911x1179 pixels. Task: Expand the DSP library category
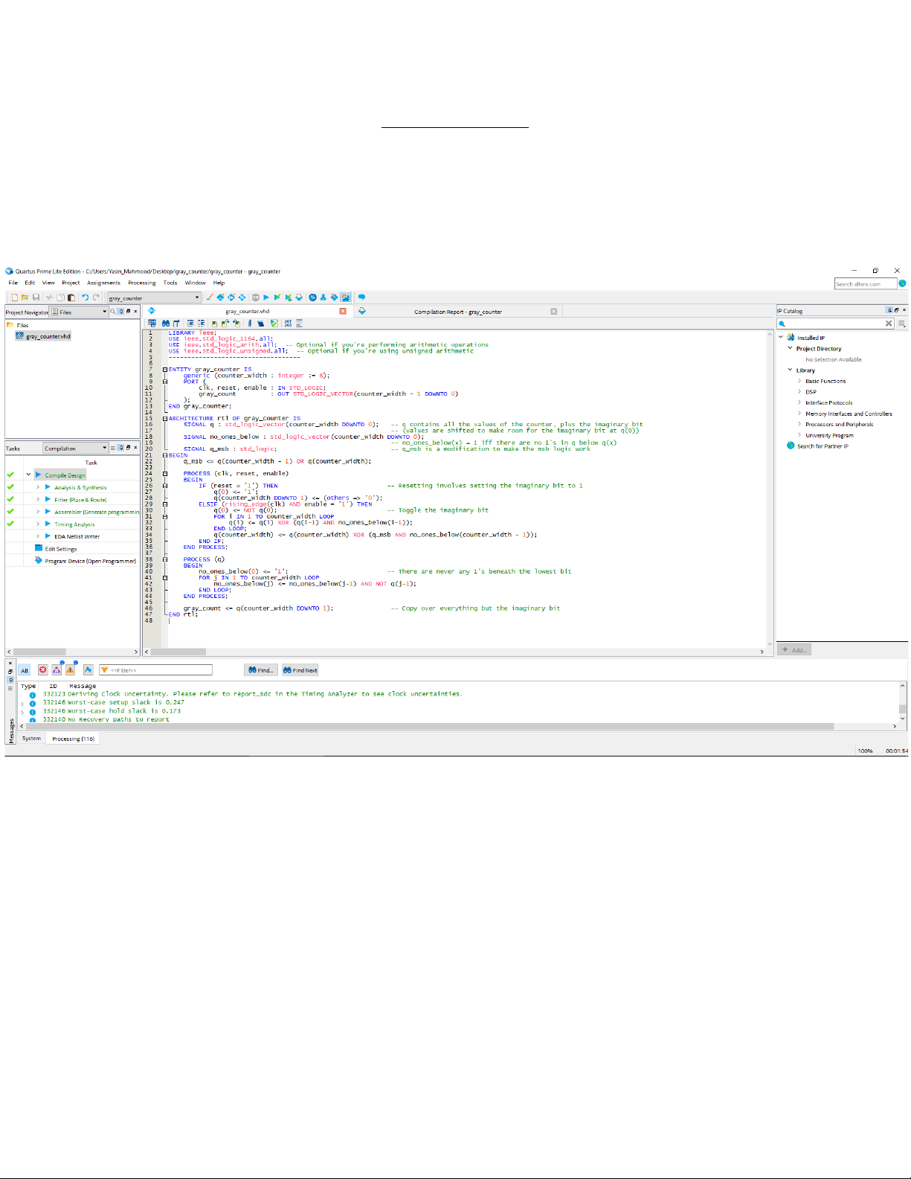click(x=799, y=391)
